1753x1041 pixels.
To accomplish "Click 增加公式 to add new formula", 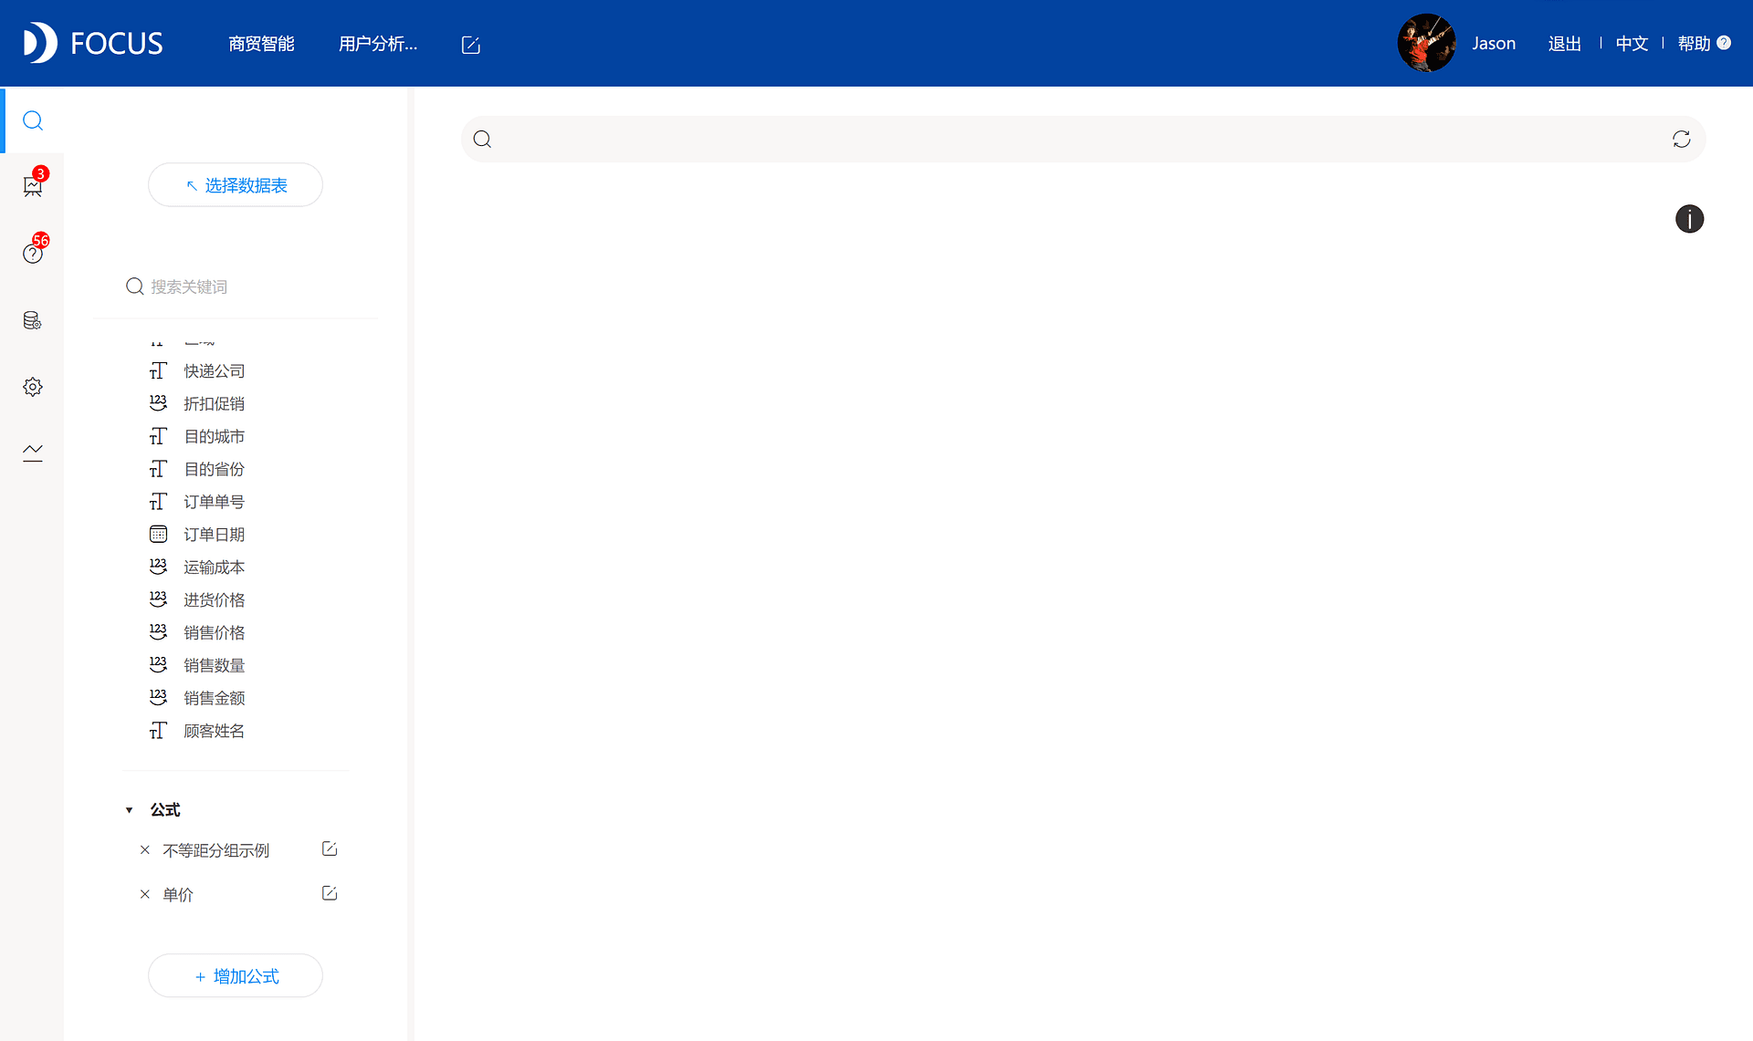I will click(235, 976).
